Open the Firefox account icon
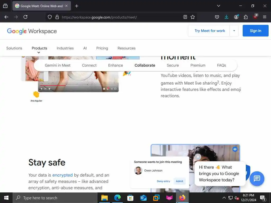 [x=236, y=17]
